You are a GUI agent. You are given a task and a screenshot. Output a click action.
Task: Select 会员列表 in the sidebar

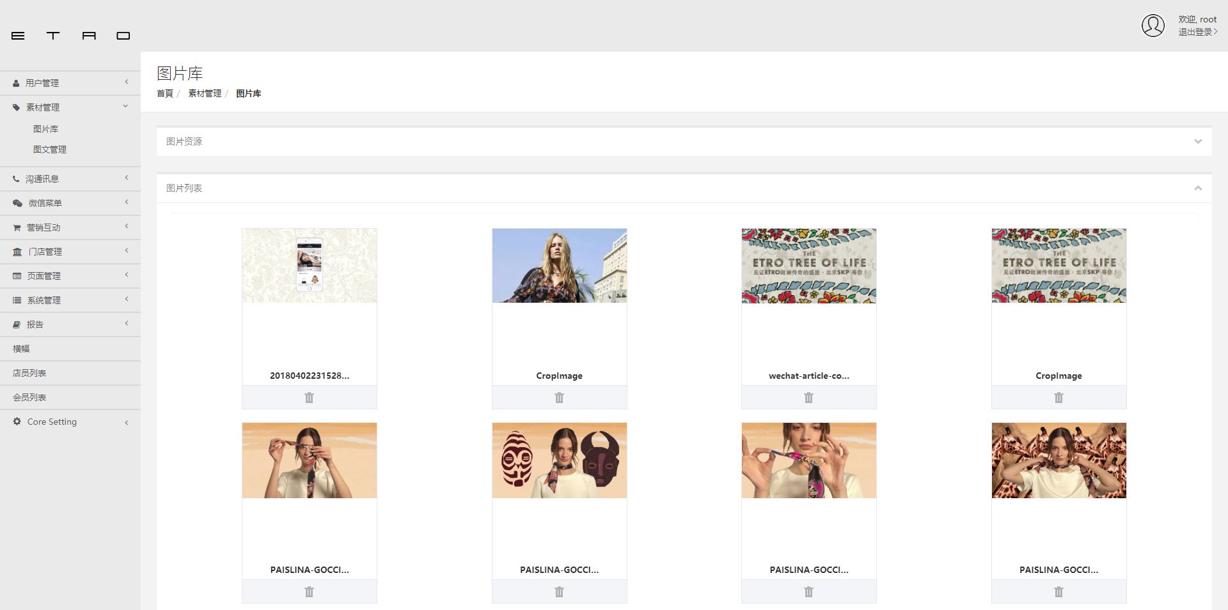click(29, 397)
